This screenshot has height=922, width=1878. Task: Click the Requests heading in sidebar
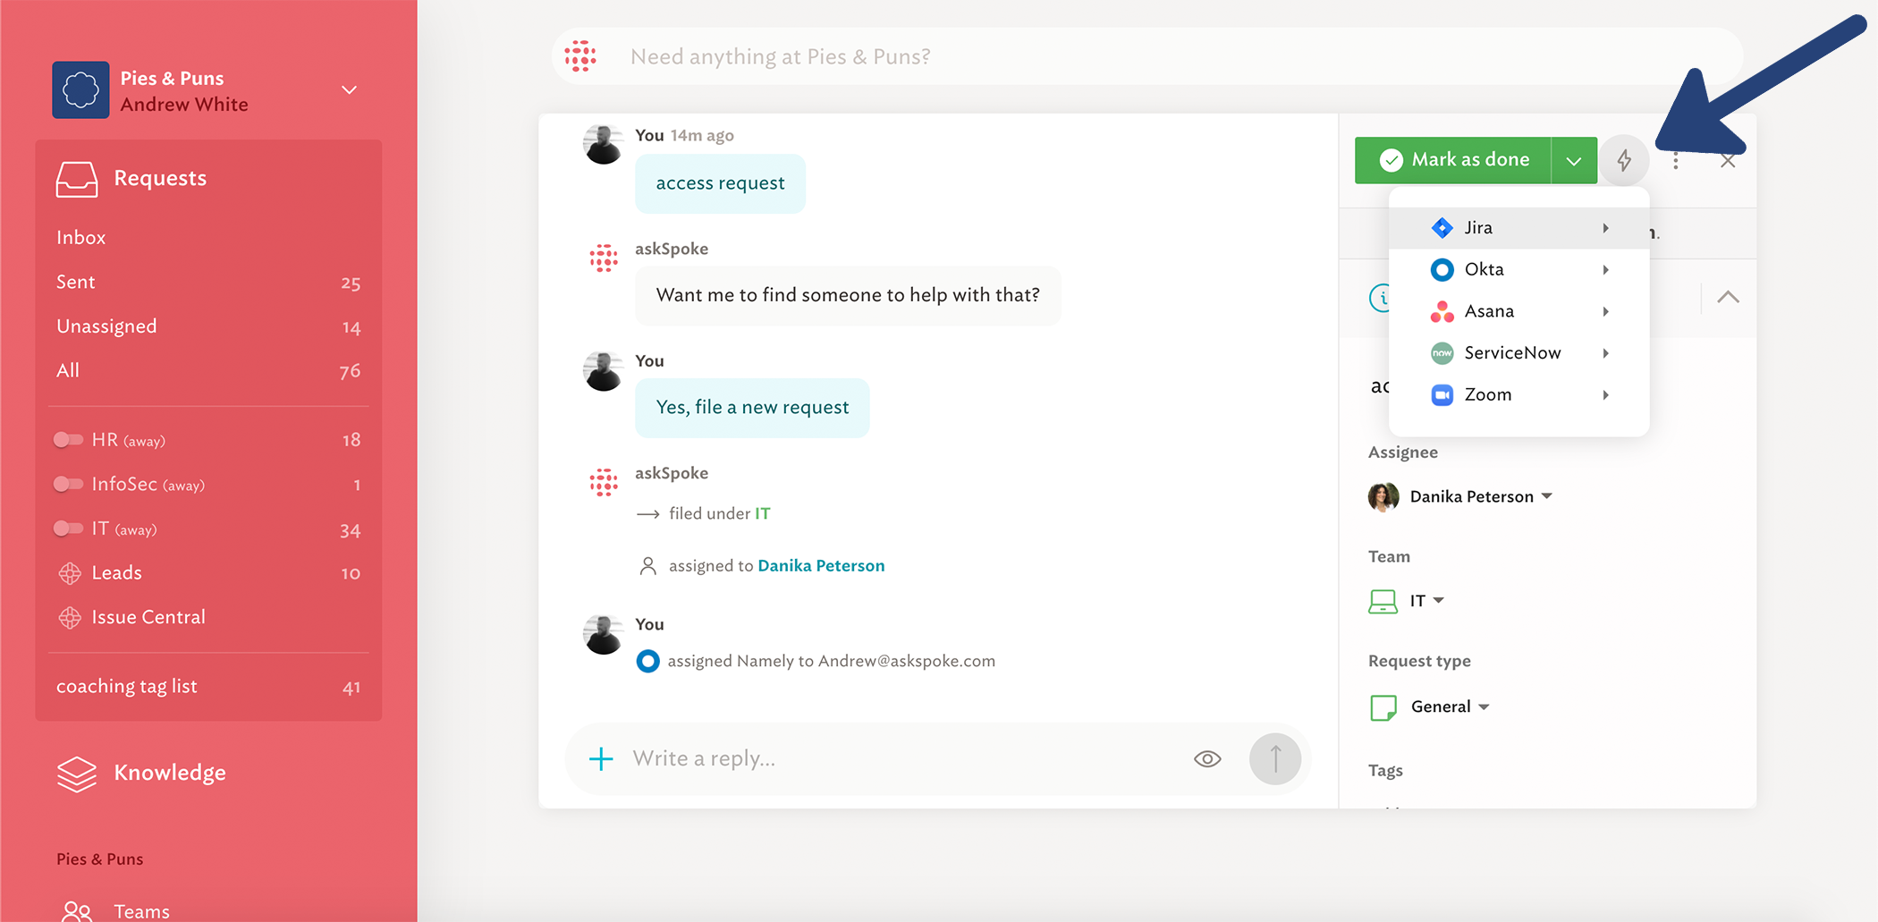click(160, 179)
